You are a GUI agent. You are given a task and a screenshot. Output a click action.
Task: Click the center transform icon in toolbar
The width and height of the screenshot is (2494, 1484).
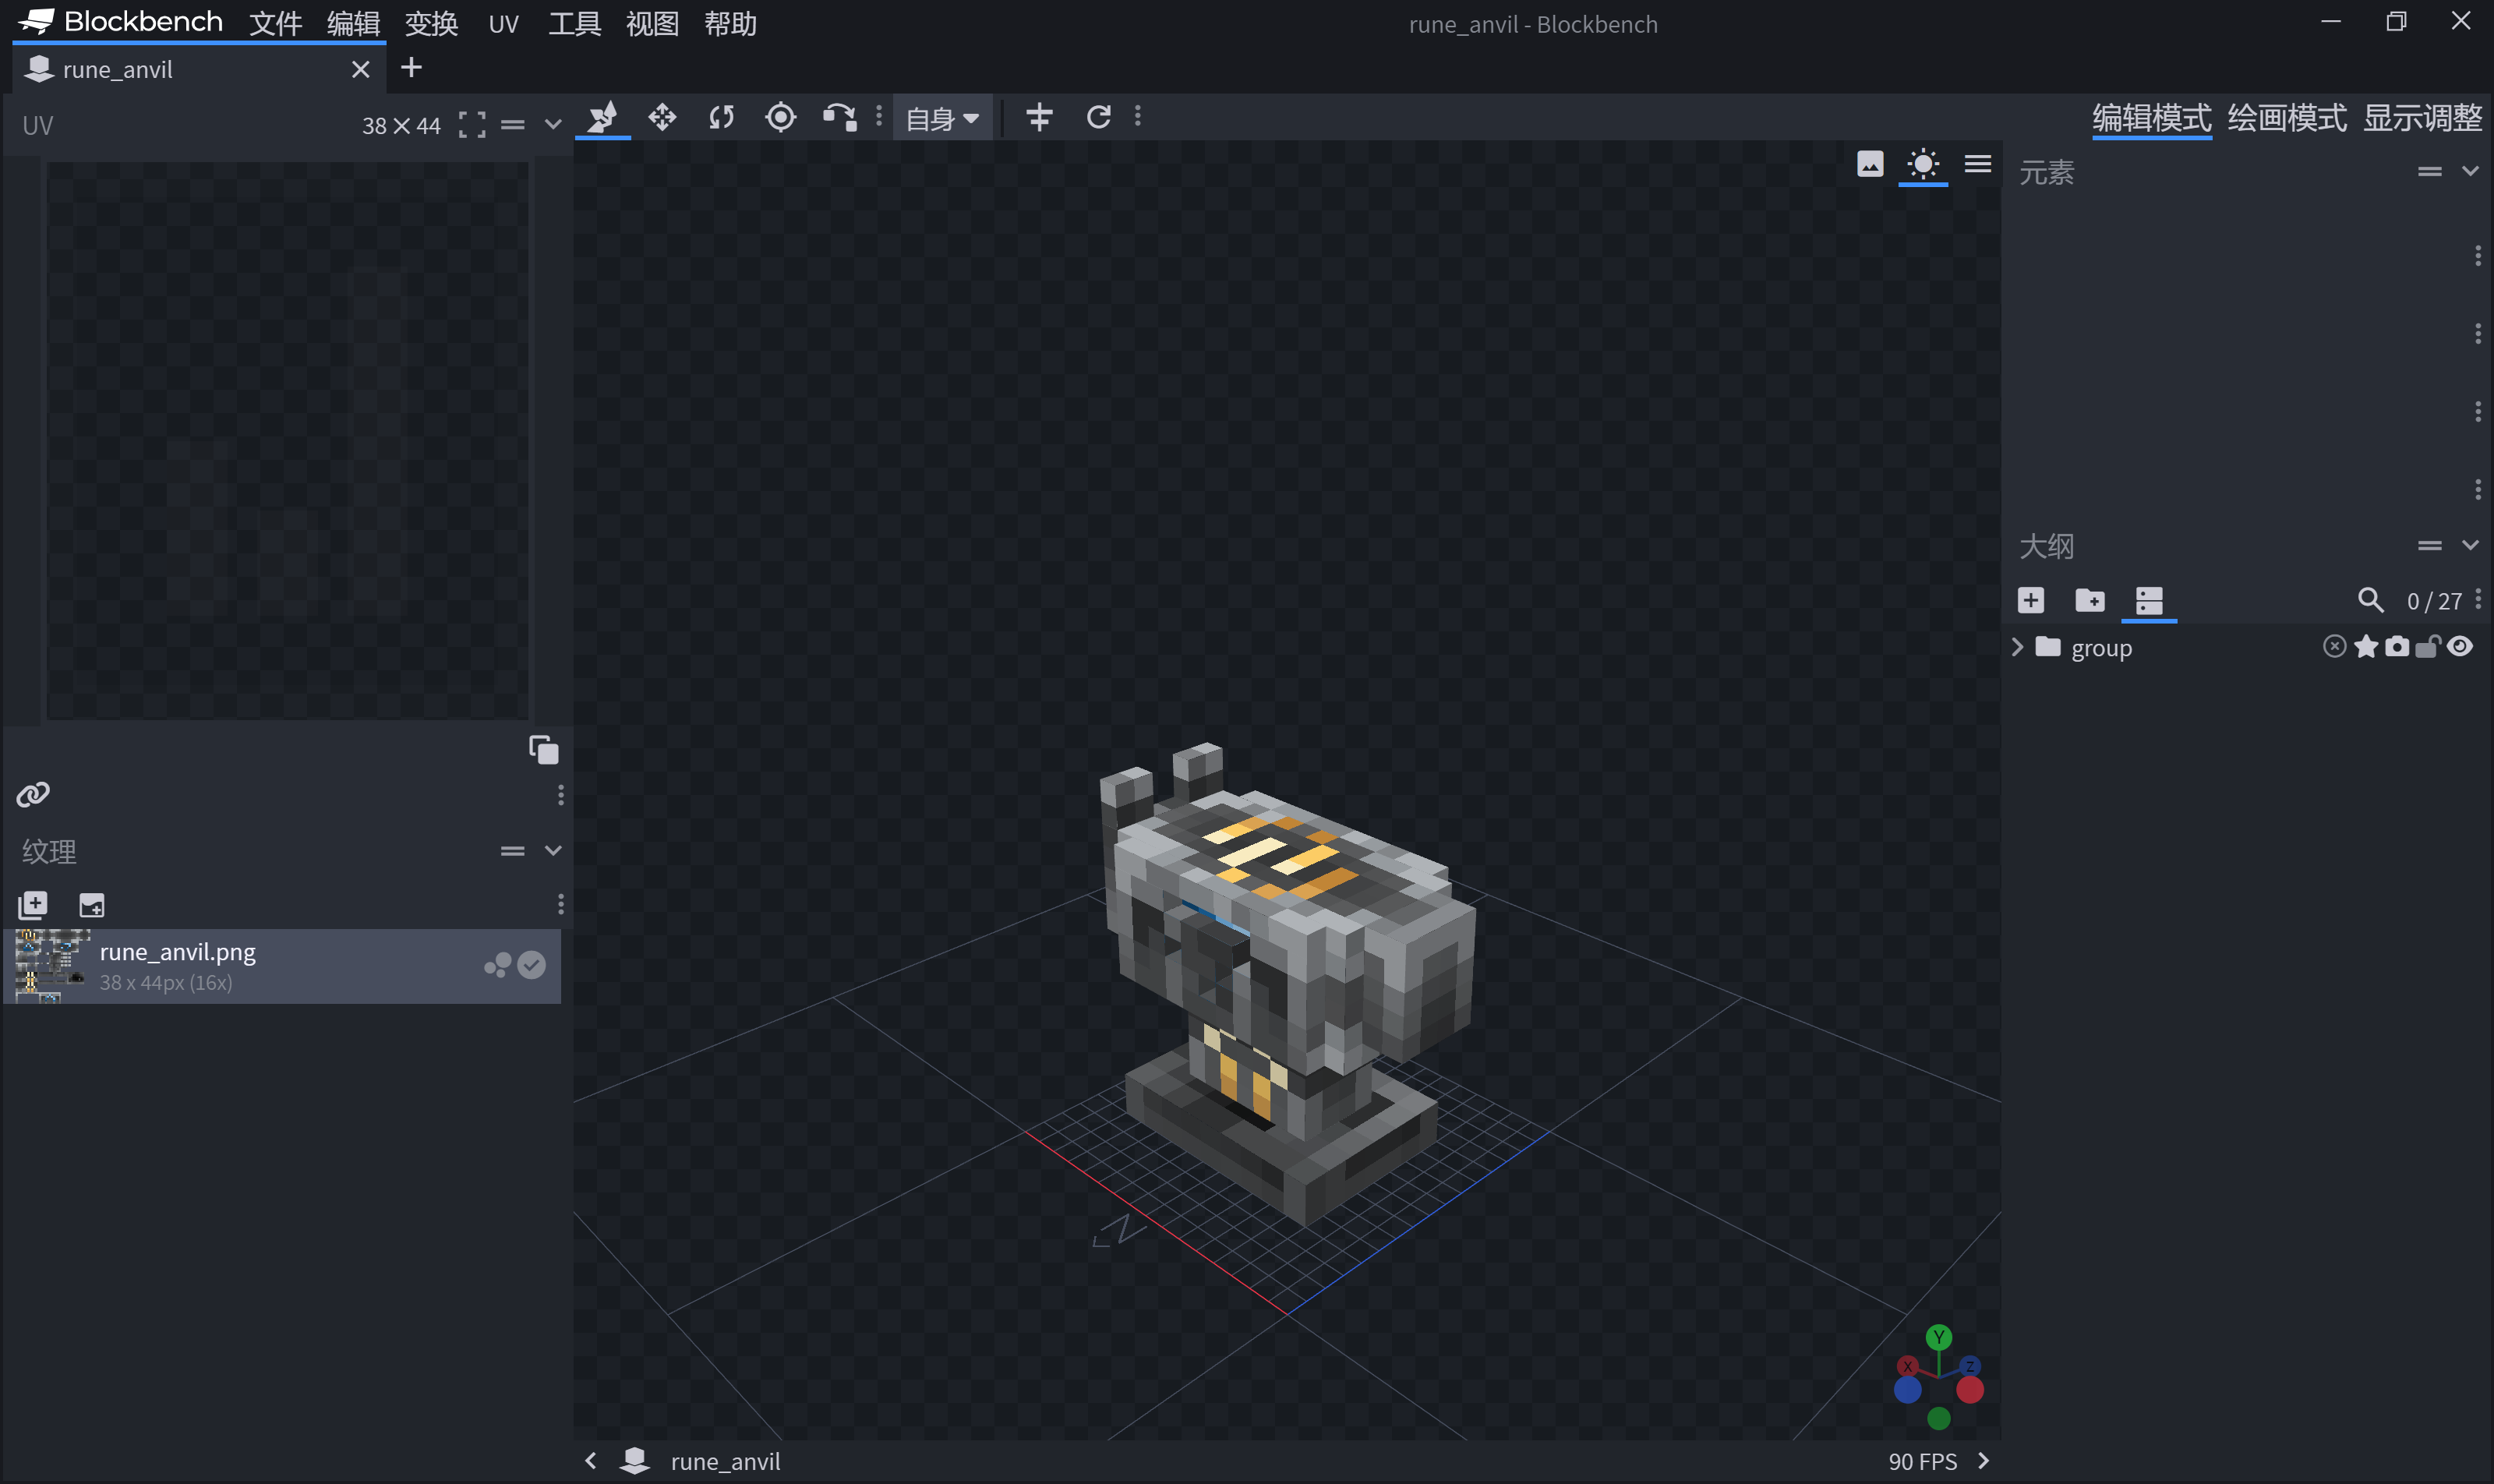click(1039, 118)
